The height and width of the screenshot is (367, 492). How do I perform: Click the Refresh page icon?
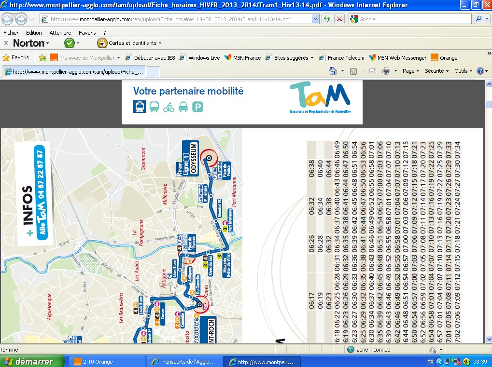(x=327, y=19)
